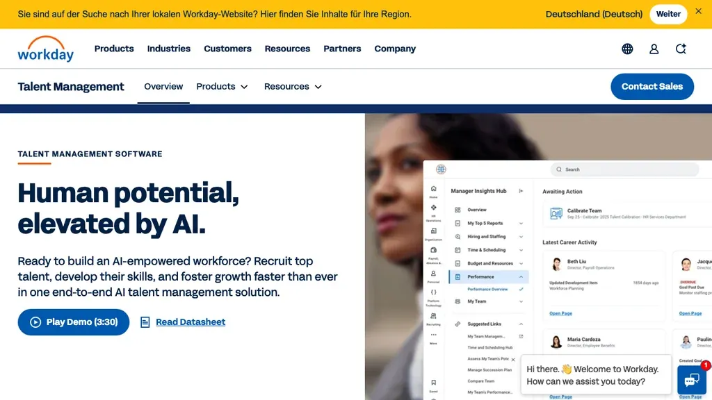Click the Calibrate Team icon
Screen dimensions: 712x400
556,213
